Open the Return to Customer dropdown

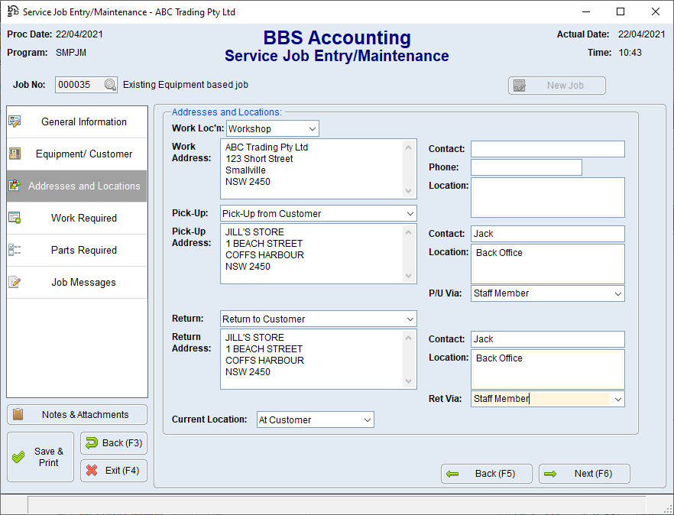click(410, 319)
